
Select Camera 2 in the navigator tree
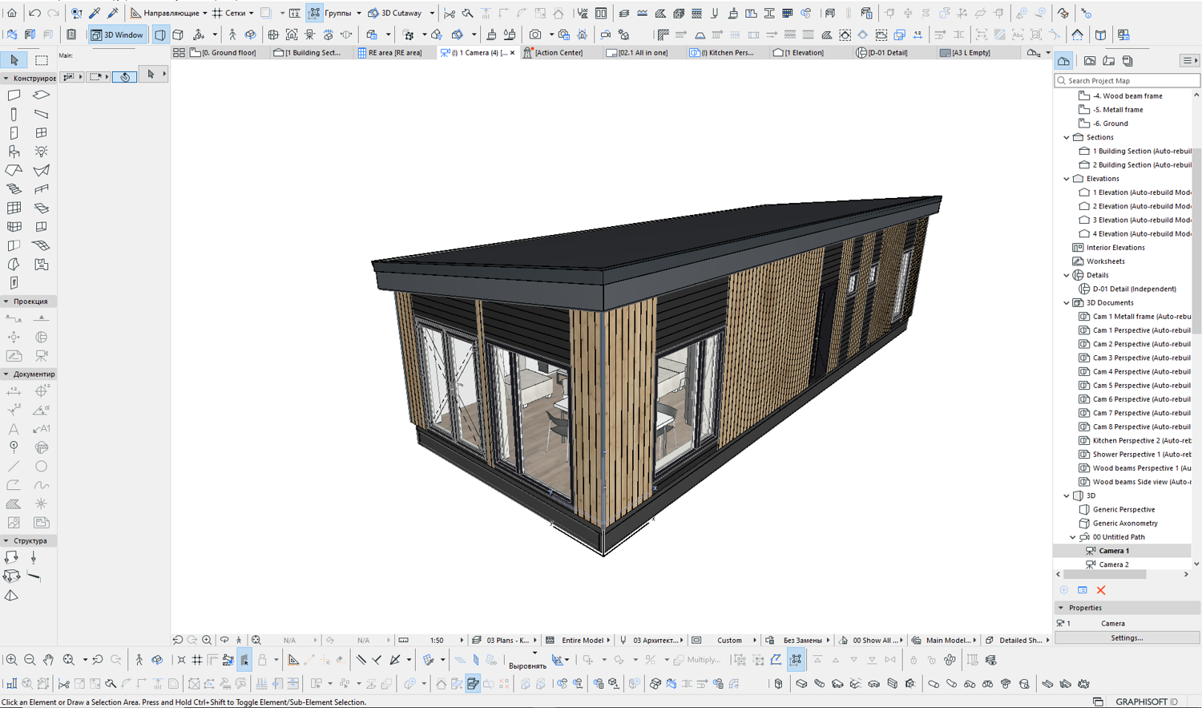click(1114, 564)
